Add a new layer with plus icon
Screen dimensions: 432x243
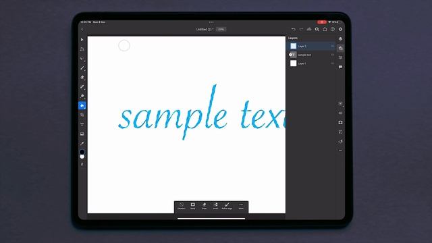click(340, 103)
